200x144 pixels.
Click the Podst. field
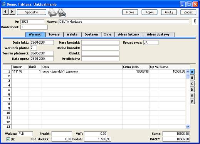97,139
